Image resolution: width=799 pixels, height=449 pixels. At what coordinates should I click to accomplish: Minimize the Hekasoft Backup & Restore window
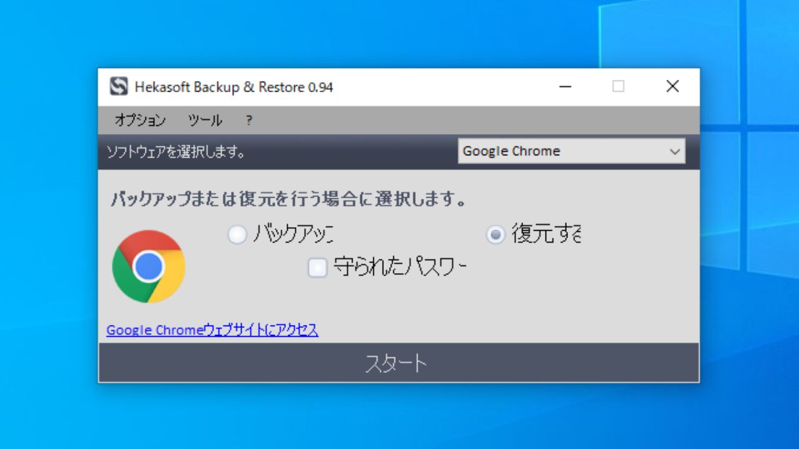point(566,87)
